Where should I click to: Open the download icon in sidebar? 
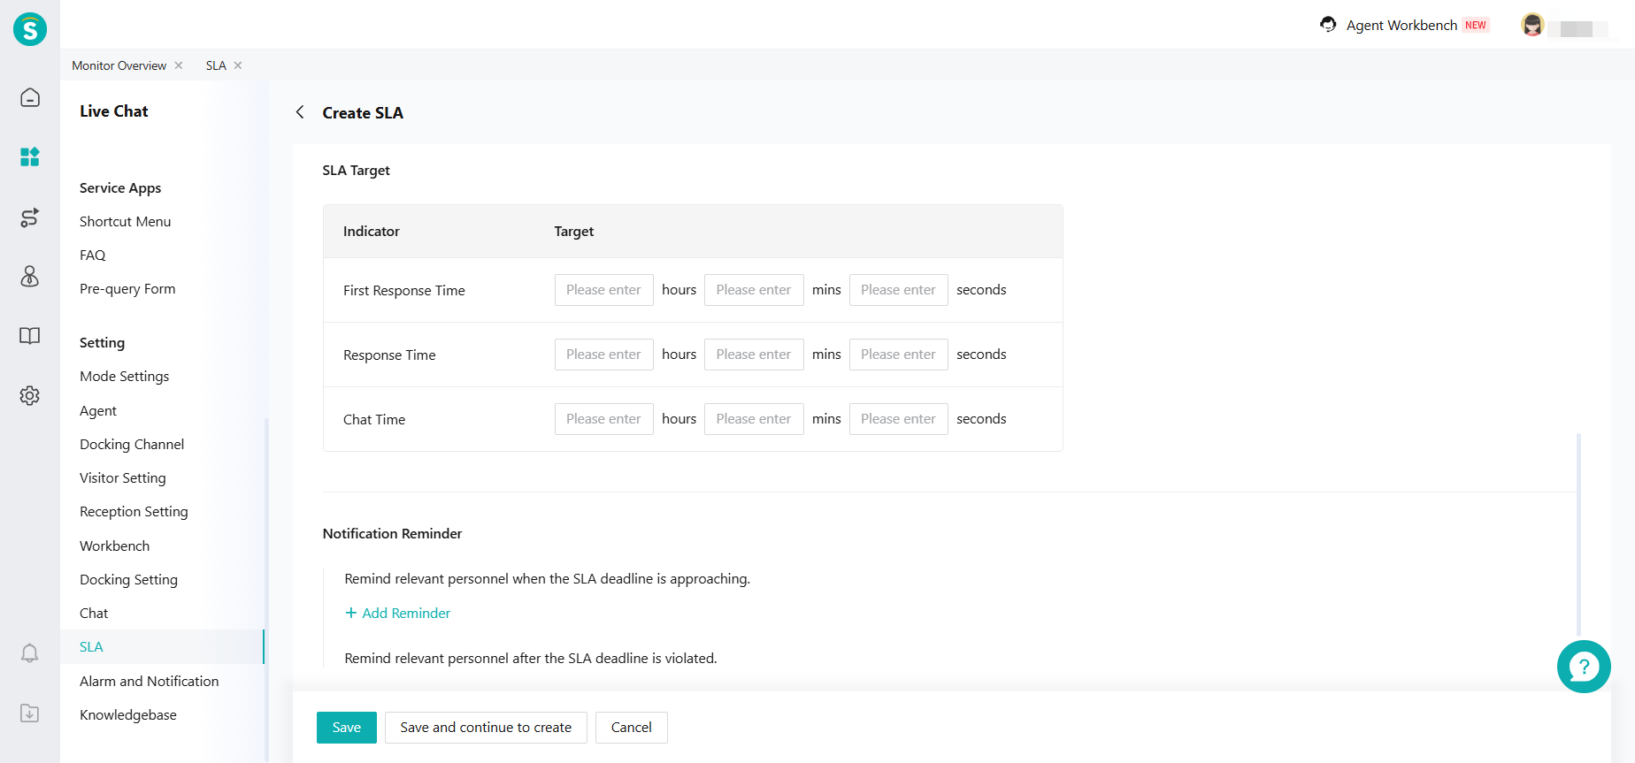[x=30, y=713]
